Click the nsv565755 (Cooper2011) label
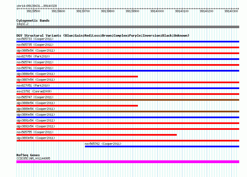The width and height of the screenshot is (247, 177). click(35, 132)
